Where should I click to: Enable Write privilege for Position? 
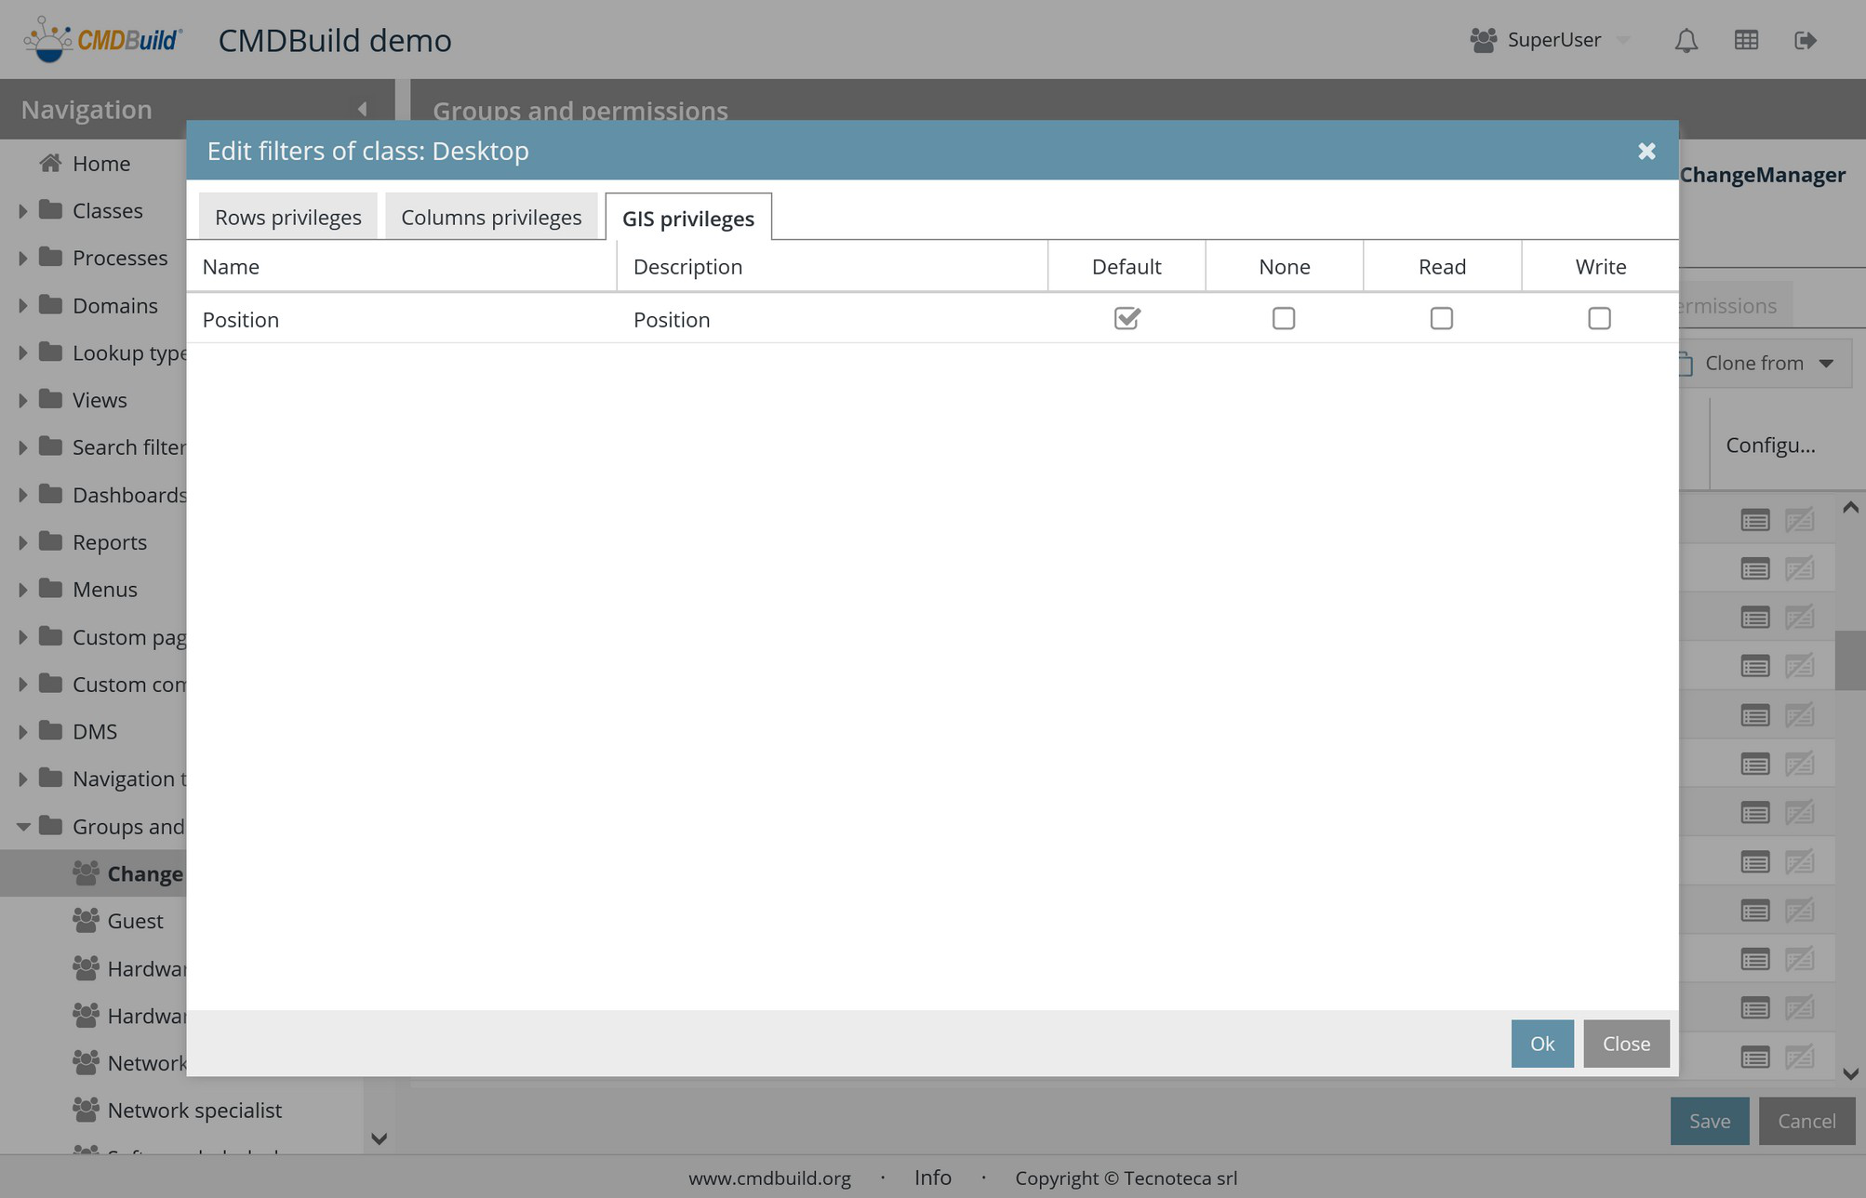[1599, 318]
